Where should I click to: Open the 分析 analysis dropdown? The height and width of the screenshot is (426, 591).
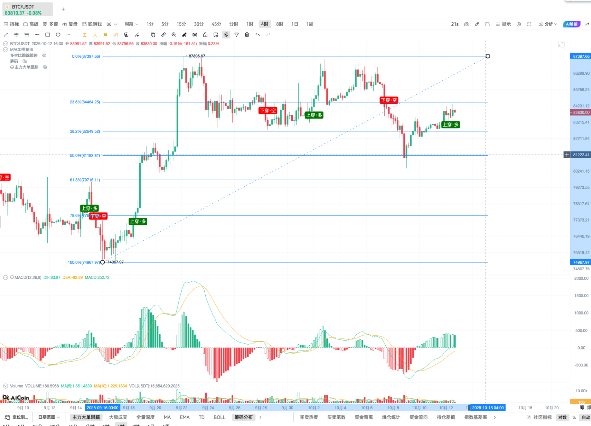548,24
